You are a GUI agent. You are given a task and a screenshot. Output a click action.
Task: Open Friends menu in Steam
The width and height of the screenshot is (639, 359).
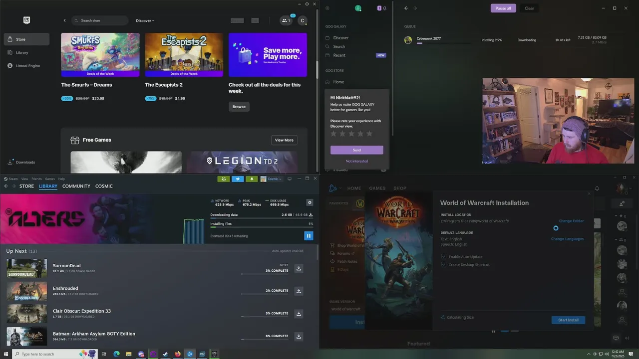[x=36, y=179]
